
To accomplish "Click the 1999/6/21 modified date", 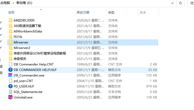I will pyautogui.click(x=89, y=64).
